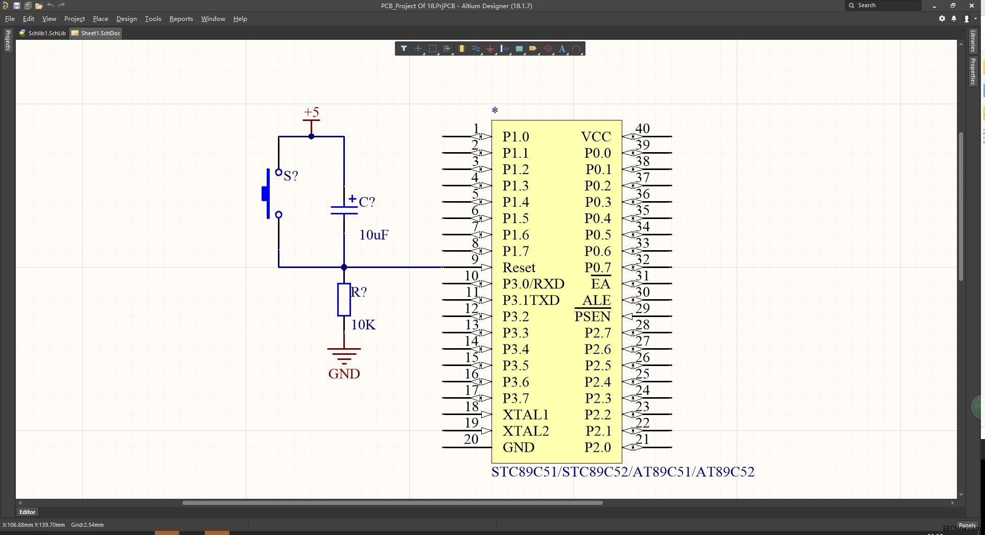Expand the Projects side panel
This screenshot has height=535, width=985.
[8, 40]
